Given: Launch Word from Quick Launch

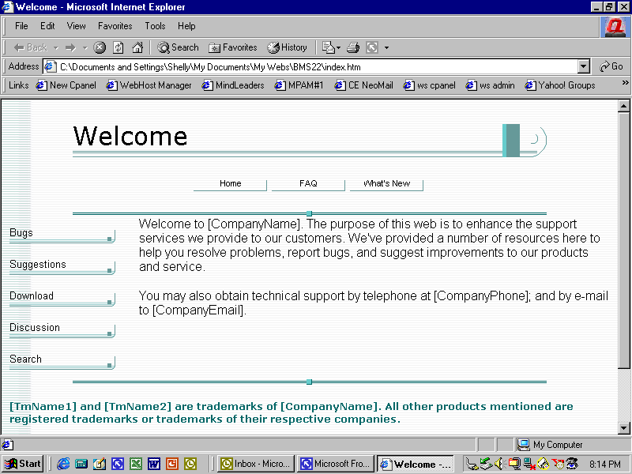Looking at the screenshot, I should 154,464.
